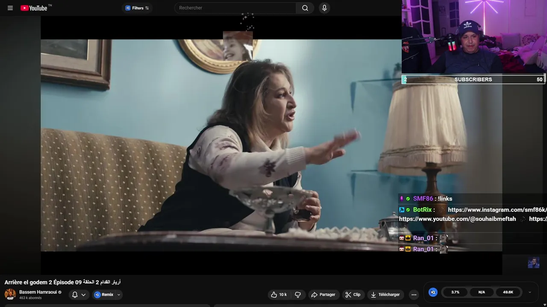Expand the notification bell dropdown chevron
The width and height of the screenshot is (547, 307).
[84, 295]
